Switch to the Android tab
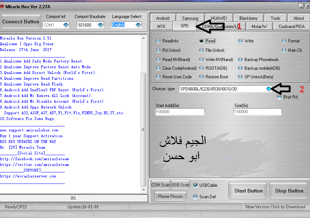The image size is (310, 218). coord(163,18)
